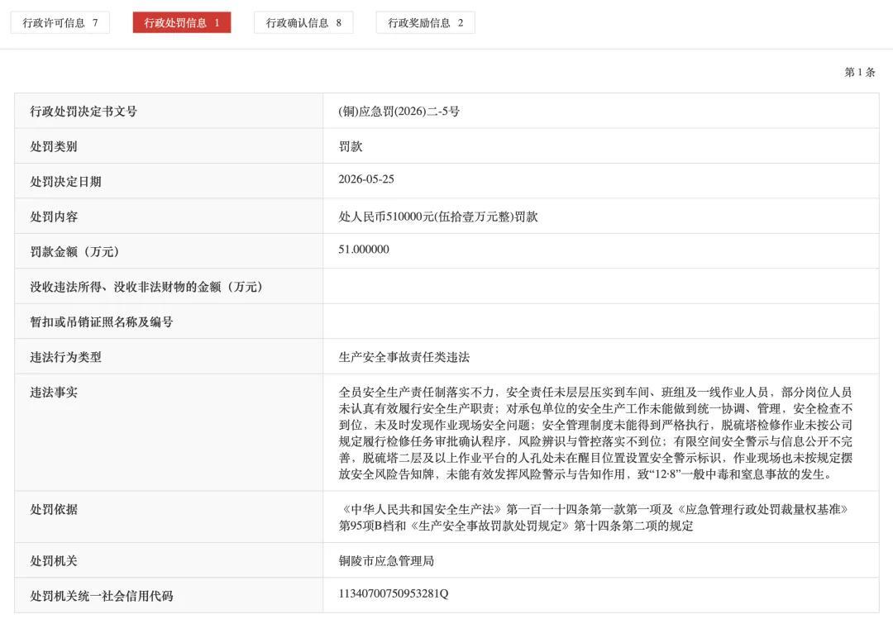The width and height of the screenshot is (893, 619).
Task: Select the amount 51.000000
Action: pos(363,249)
